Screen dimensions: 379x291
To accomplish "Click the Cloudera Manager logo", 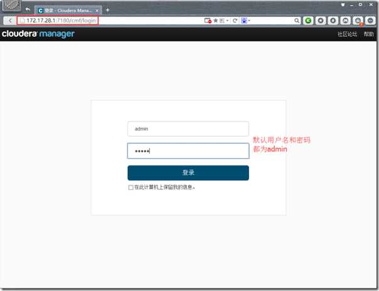I will 38,34.
